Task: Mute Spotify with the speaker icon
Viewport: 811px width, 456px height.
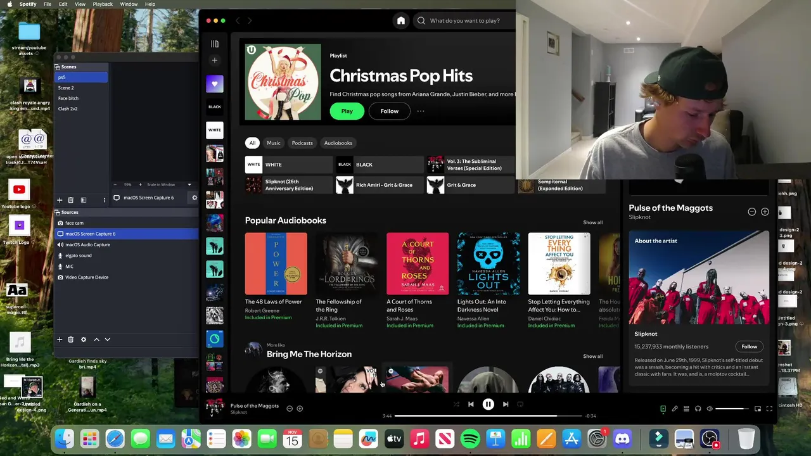Action: click(710, 408)
